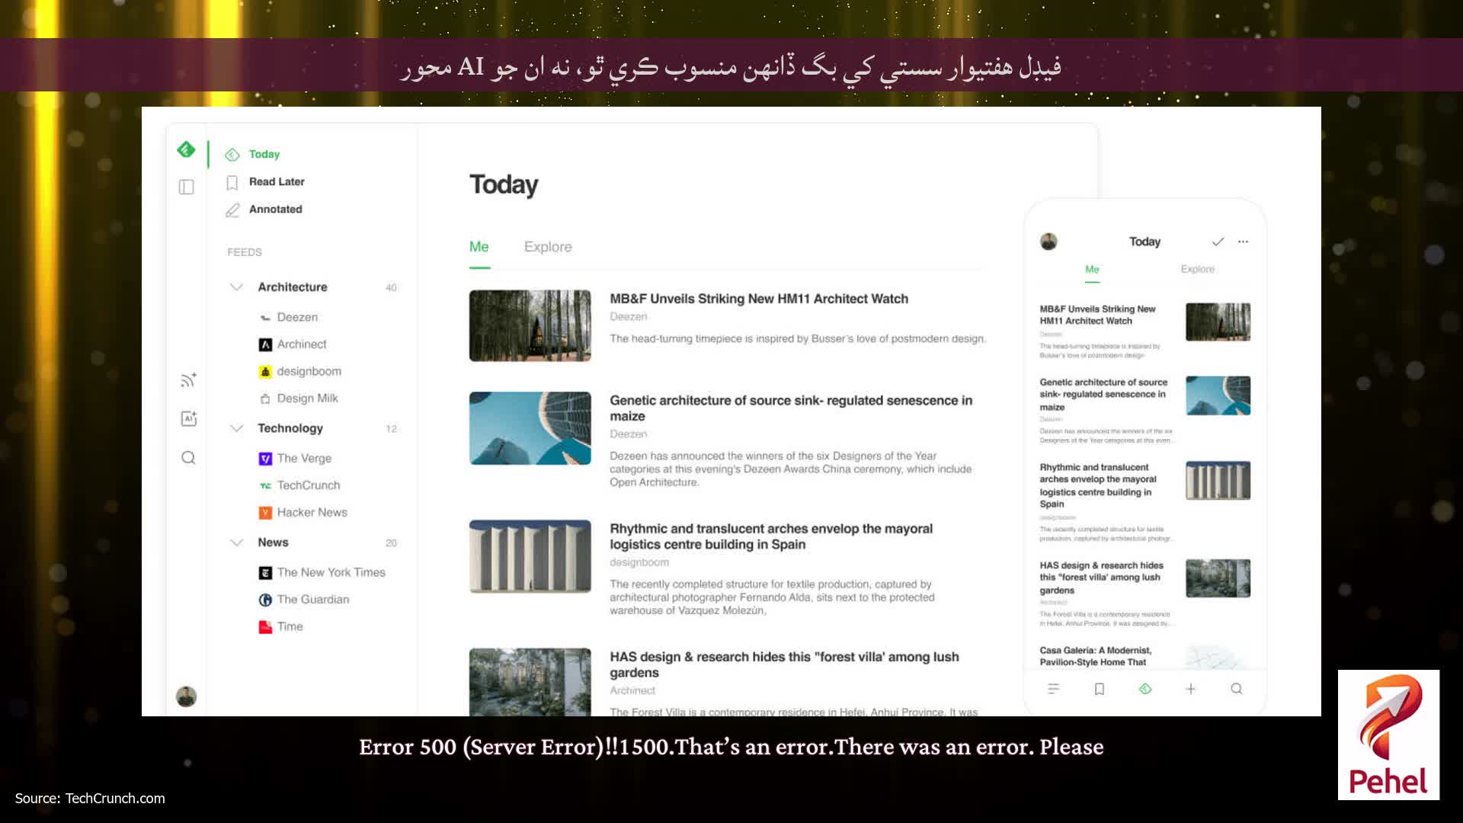Image resolution: width=1463 pixels, height=823 pixels.
Task: Open the Design Milk feed
Action: 308,398
